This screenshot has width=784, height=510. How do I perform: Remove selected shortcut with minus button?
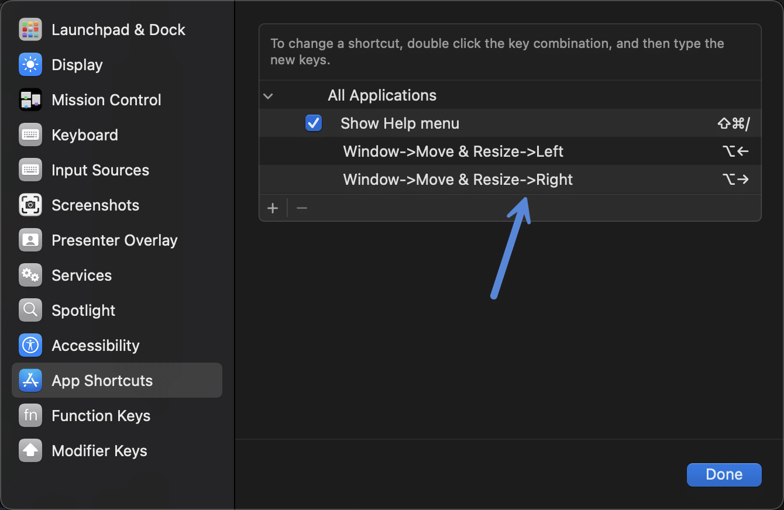tap(301, 208)
